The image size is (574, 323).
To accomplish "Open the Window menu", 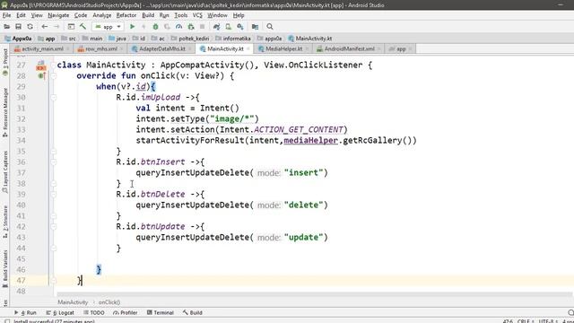I will [217, 15].
